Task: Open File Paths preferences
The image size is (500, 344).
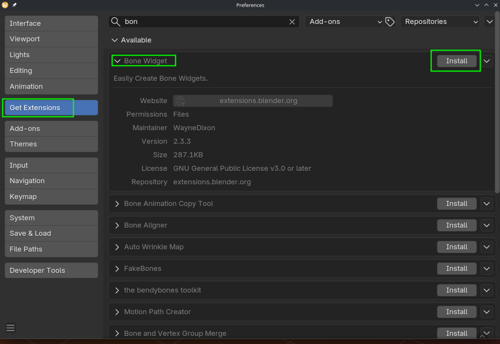Action: (x=51, y=249)
